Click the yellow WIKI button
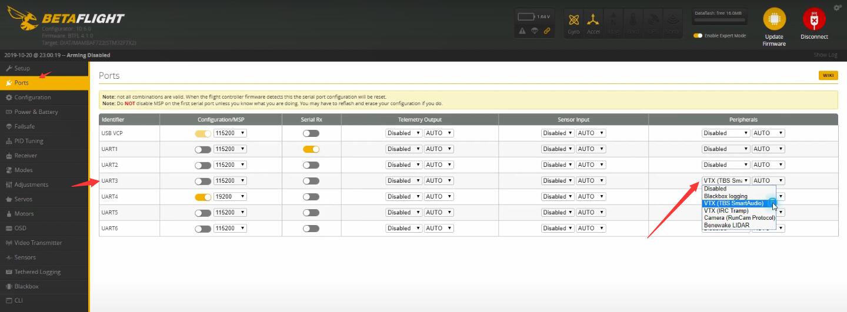This screenshot has height=312, width=847. pyautogui.click(x=828, y=75)
